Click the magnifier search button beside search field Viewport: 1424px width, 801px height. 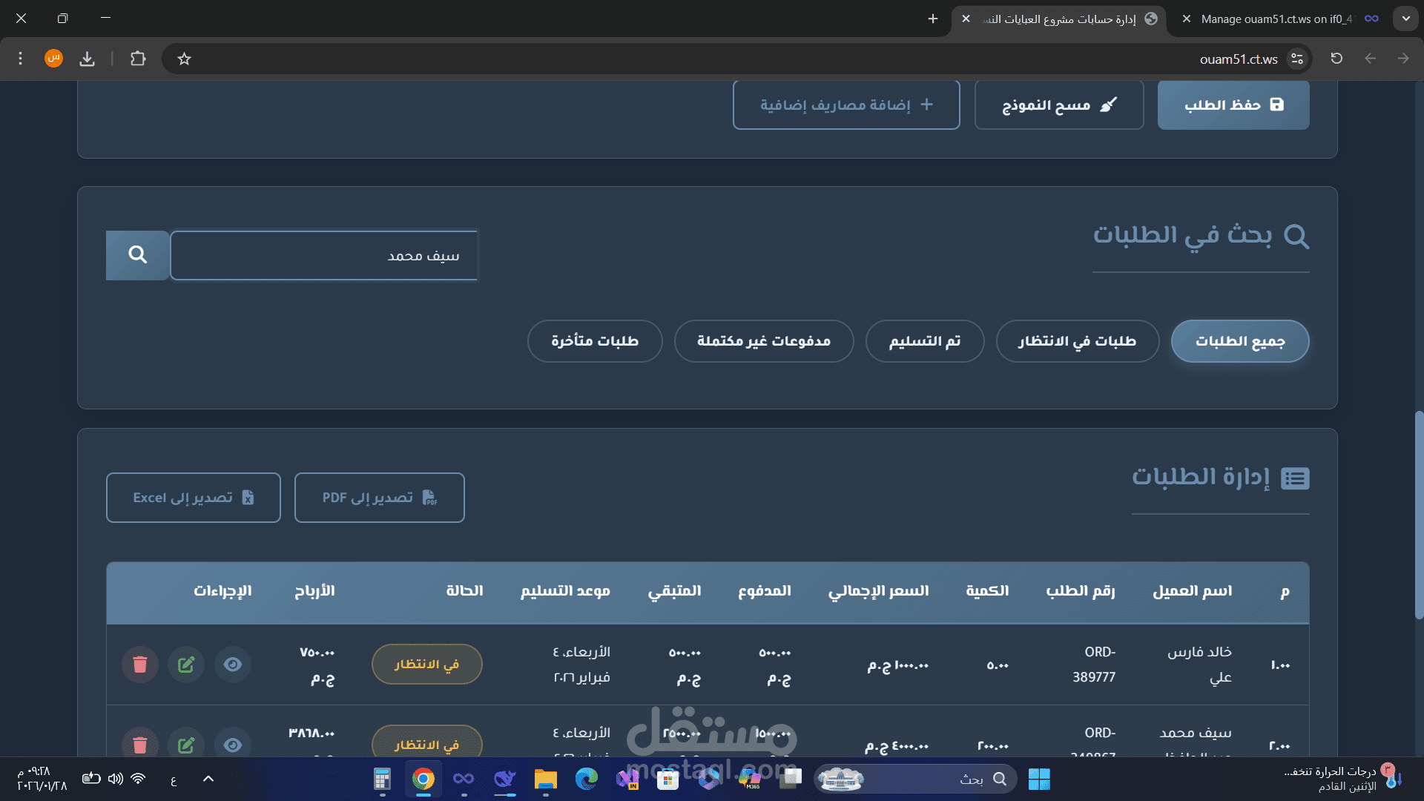pos(137,255)
